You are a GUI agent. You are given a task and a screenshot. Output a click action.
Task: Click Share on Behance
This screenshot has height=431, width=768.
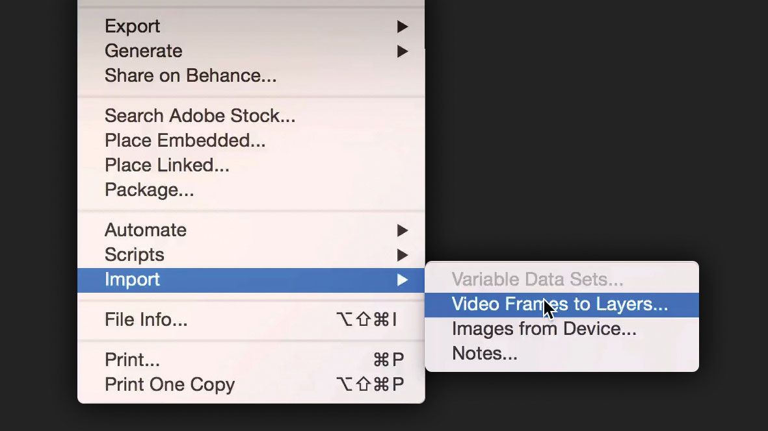[189, 75]
